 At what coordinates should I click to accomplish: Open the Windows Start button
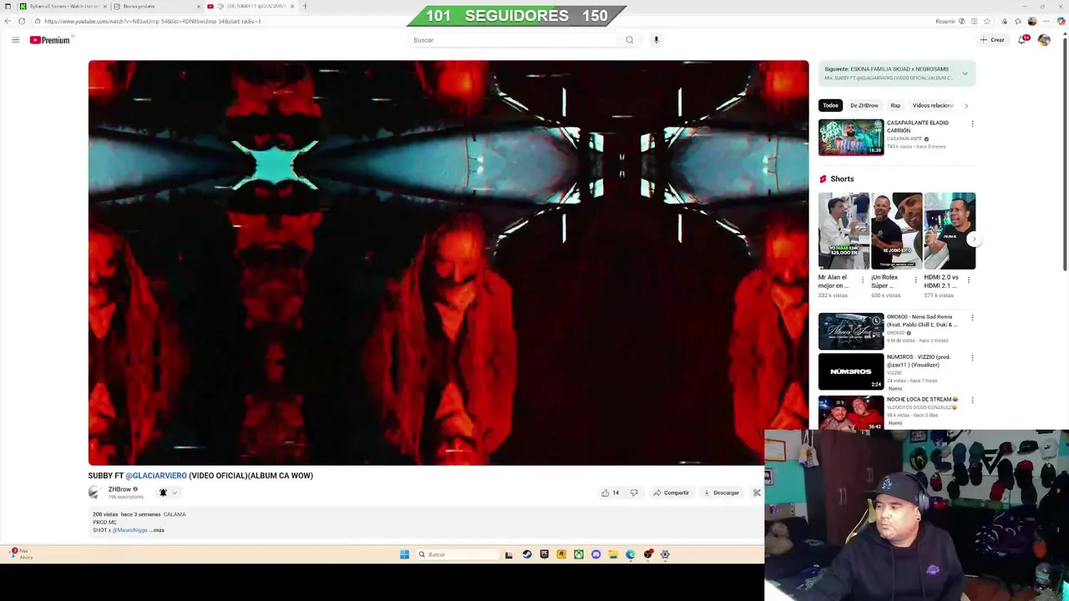tap(404, 554)
